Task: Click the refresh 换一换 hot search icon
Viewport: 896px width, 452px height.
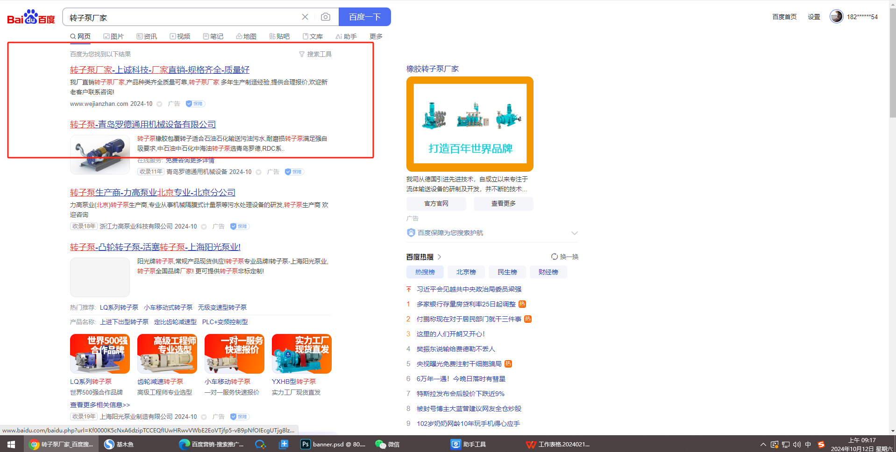Action: click(555, 257)
